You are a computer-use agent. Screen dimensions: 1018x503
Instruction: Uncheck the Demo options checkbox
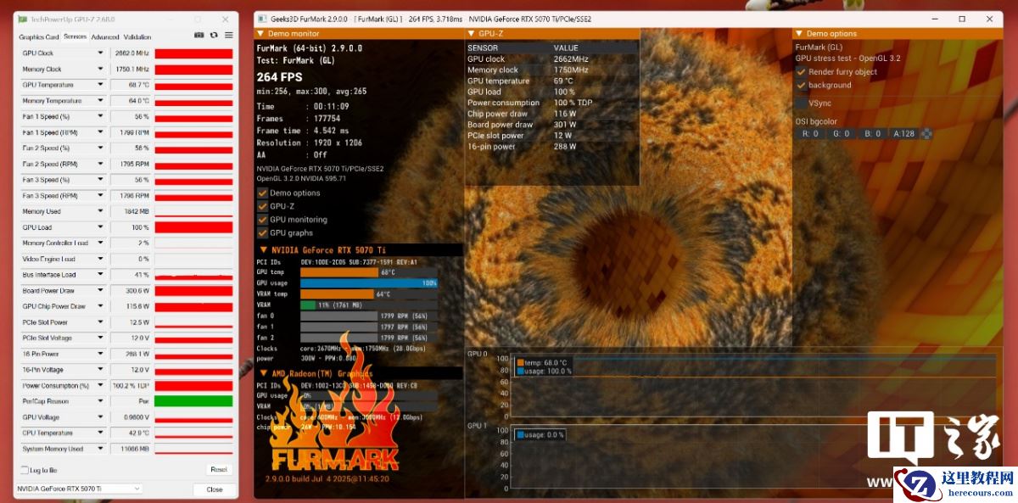click(262, 193)
